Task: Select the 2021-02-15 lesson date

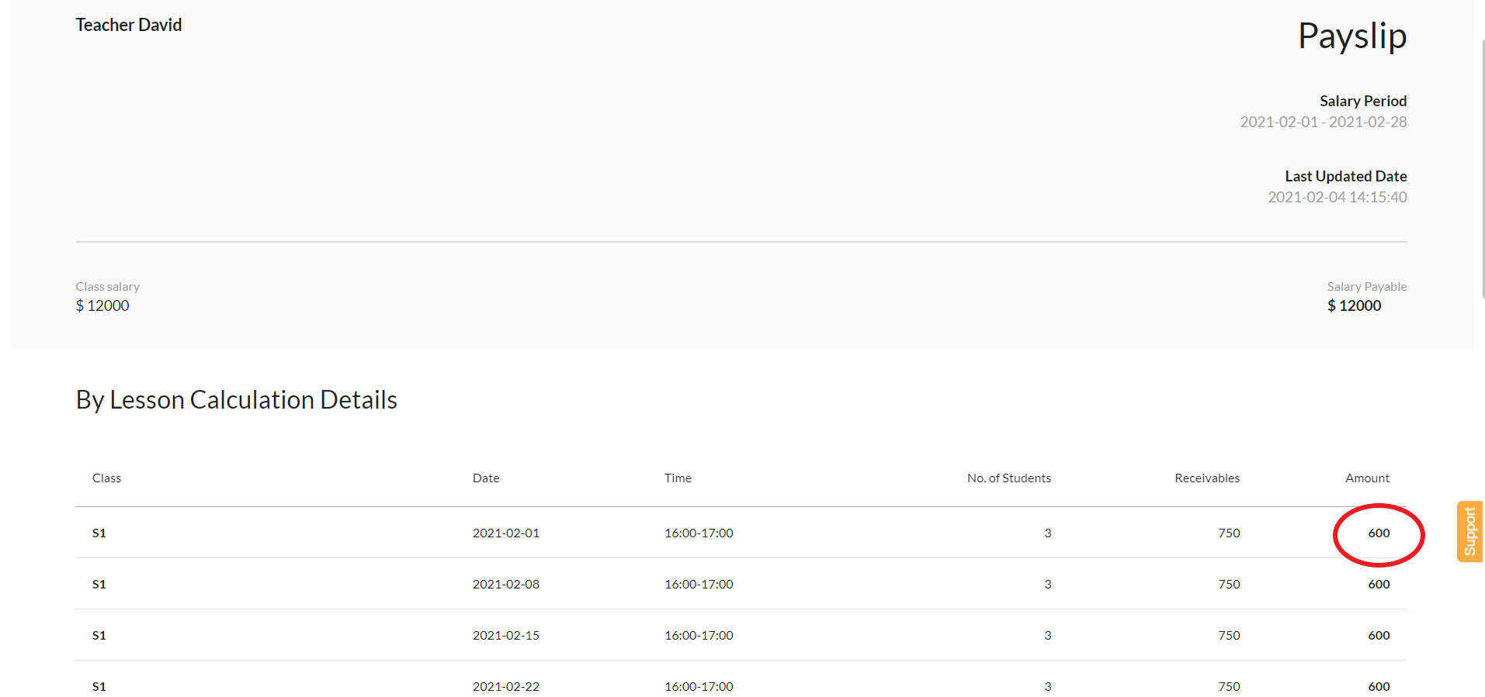Action: [x=505, y=636]
